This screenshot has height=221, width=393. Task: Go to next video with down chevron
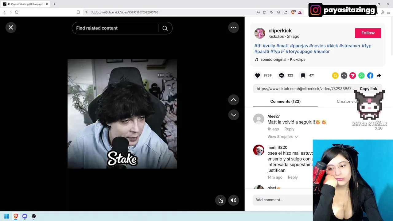(234, 115)
